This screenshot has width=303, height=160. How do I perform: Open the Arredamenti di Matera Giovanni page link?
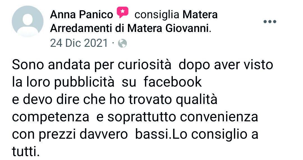click(x=130, y=29)
